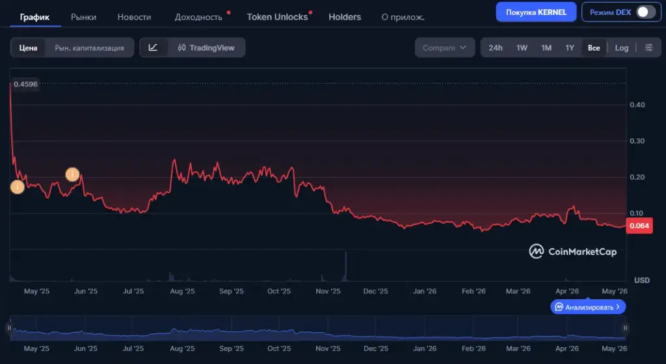Open the Доходность tab
The width and height of the screenshot is (666, 364).
pyautogui.click(x=198, y=17)
